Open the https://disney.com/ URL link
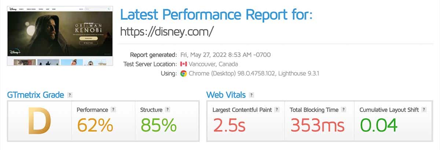The width and height of the screenshot is (440, 150). (x=167, y=31)
